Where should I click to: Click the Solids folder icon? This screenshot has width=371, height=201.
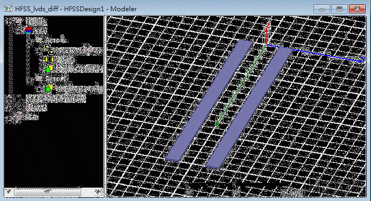click(19, 21)
